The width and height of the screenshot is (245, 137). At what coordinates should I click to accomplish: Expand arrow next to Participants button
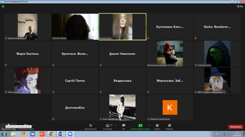coord(116,125)
